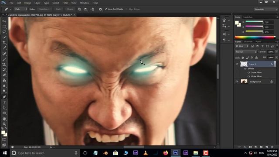Click Make Mask button
279x157 pixels.
pos(58,9)
